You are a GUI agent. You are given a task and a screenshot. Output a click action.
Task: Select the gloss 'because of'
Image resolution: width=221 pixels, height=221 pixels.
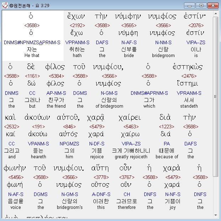[167, 157]
